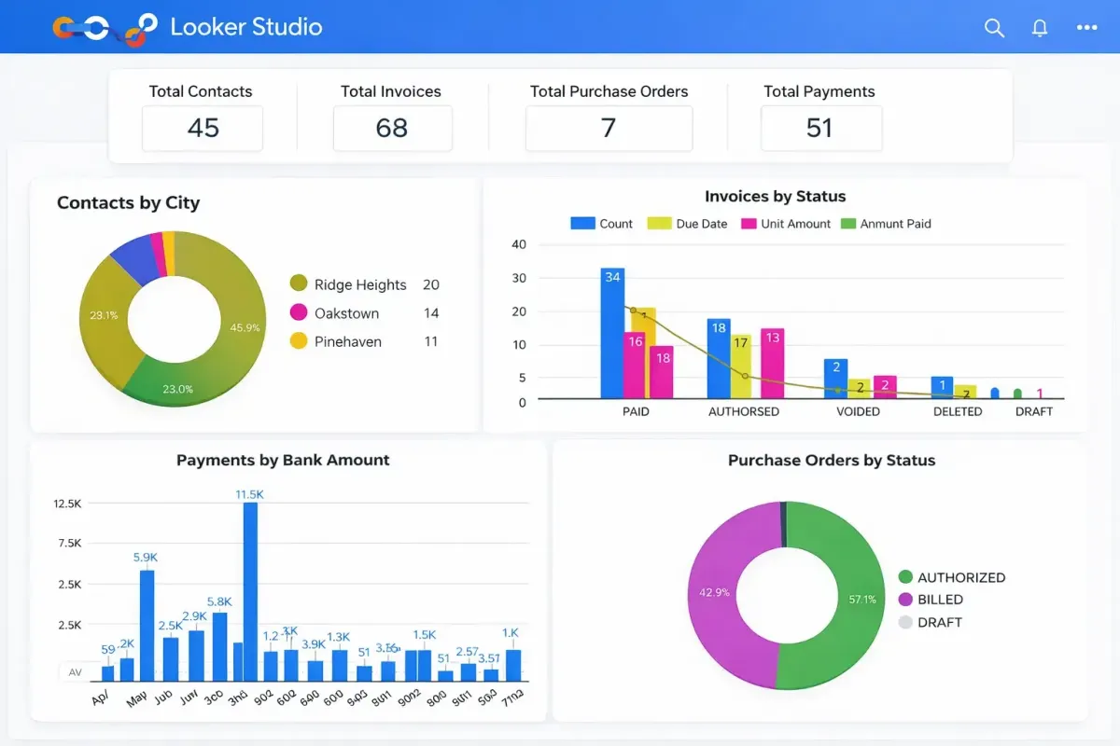Click the DRAFT axis label in Invoices chart

(x=1034, y=411)
